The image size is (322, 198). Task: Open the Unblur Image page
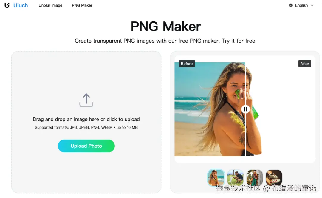pos(50,5)
